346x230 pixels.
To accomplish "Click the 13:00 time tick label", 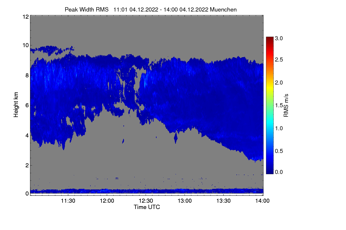I will [x=185, y=201].
